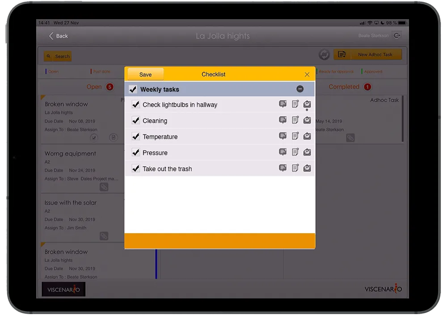Open envelope icon on the Pressure row
The image size is (447, 315).
(x=307, y=152)
